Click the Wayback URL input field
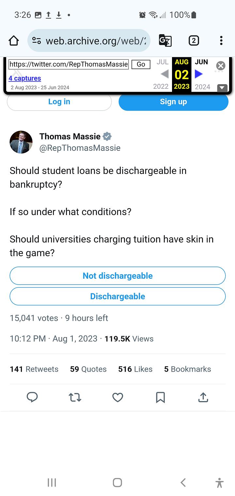This screenshot has width=235, height=496. tap(69, 64)
